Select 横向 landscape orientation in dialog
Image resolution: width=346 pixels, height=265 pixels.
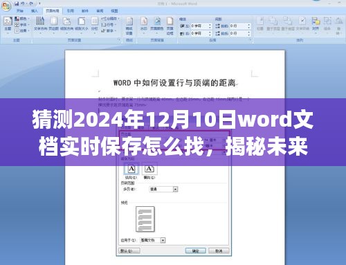coord(149,171)
